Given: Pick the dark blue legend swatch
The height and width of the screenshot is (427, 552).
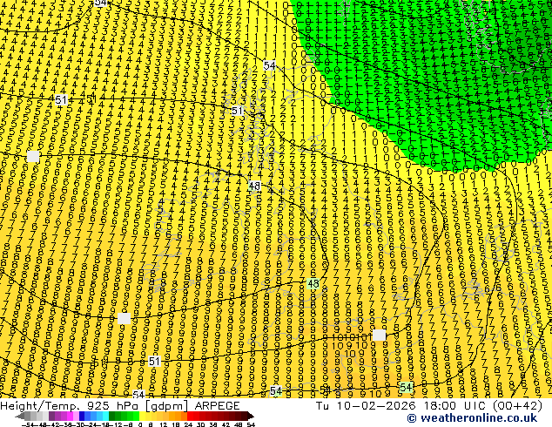Looking at the screenshot, I should [x=82, y=416].
